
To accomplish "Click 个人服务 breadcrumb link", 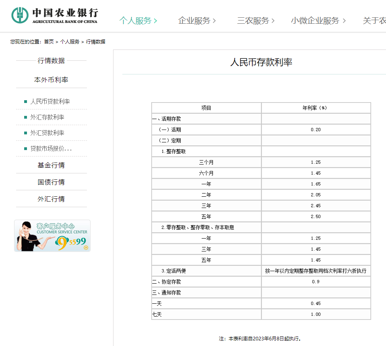I will tap(70, 42).
